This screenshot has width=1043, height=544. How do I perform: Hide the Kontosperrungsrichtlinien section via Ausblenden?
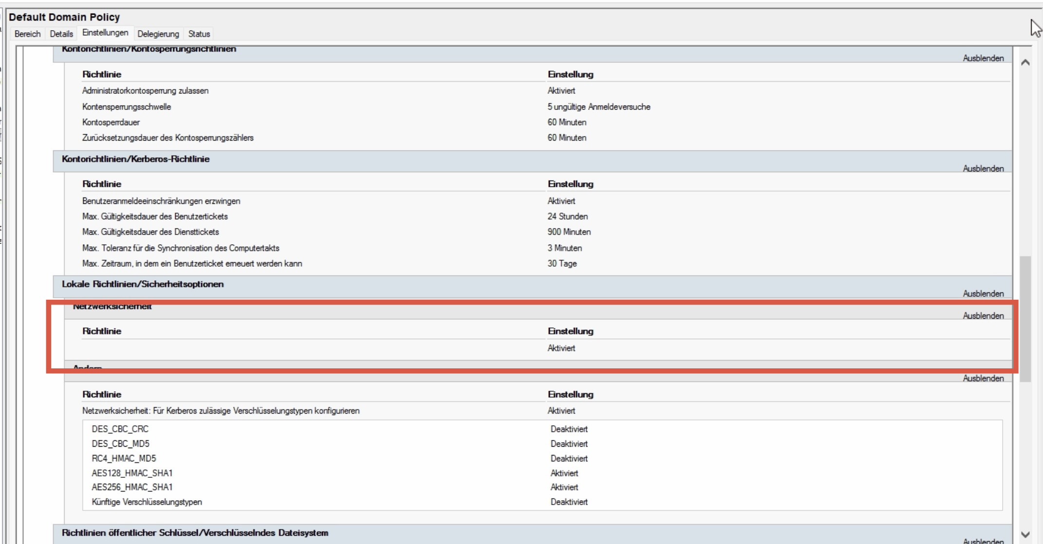983,58
